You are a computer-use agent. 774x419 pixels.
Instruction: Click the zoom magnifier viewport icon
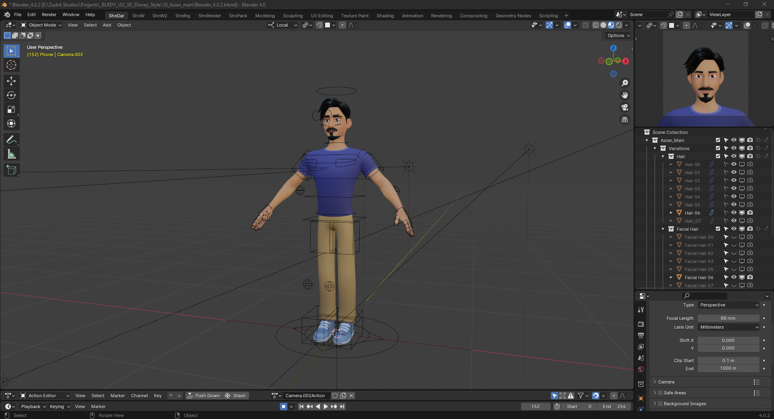coord(625,83)
